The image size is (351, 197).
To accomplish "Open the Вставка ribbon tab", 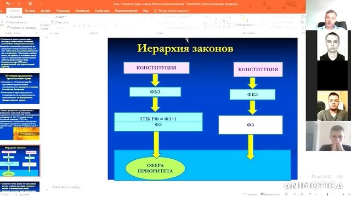I will (x=30, y=10).
